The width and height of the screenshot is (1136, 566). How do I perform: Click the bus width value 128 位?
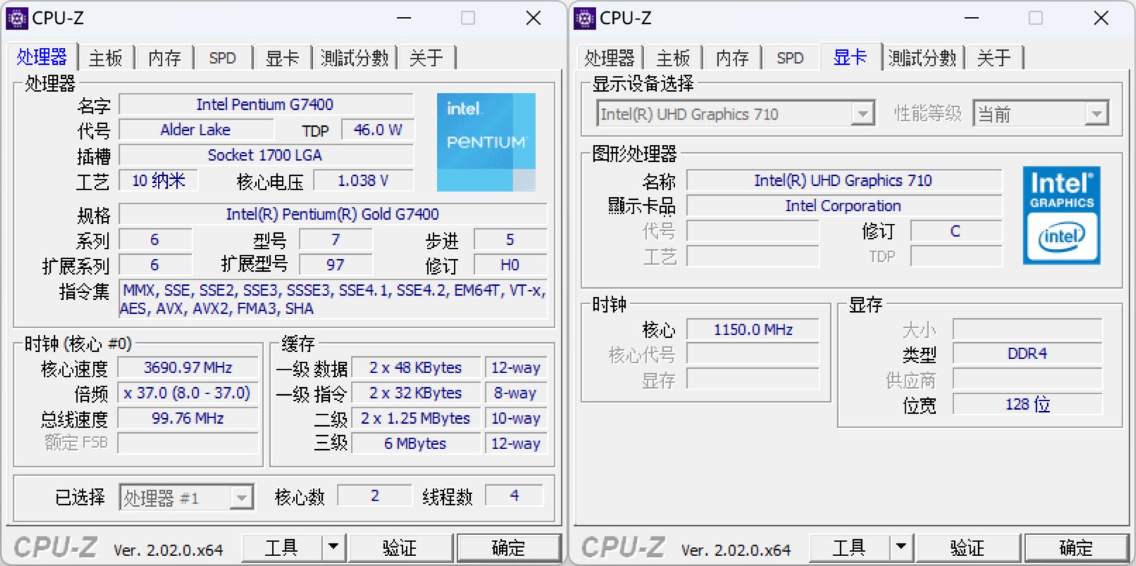coord(1027,404)
